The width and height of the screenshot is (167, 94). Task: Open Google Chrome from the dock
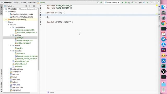(164, 23)
